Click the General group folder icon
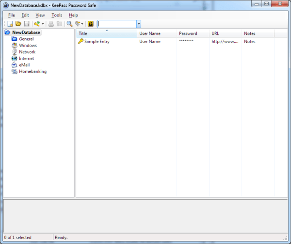Image resolution: width=291 pixels, height=244 pixels. click(x=14, y=39)
